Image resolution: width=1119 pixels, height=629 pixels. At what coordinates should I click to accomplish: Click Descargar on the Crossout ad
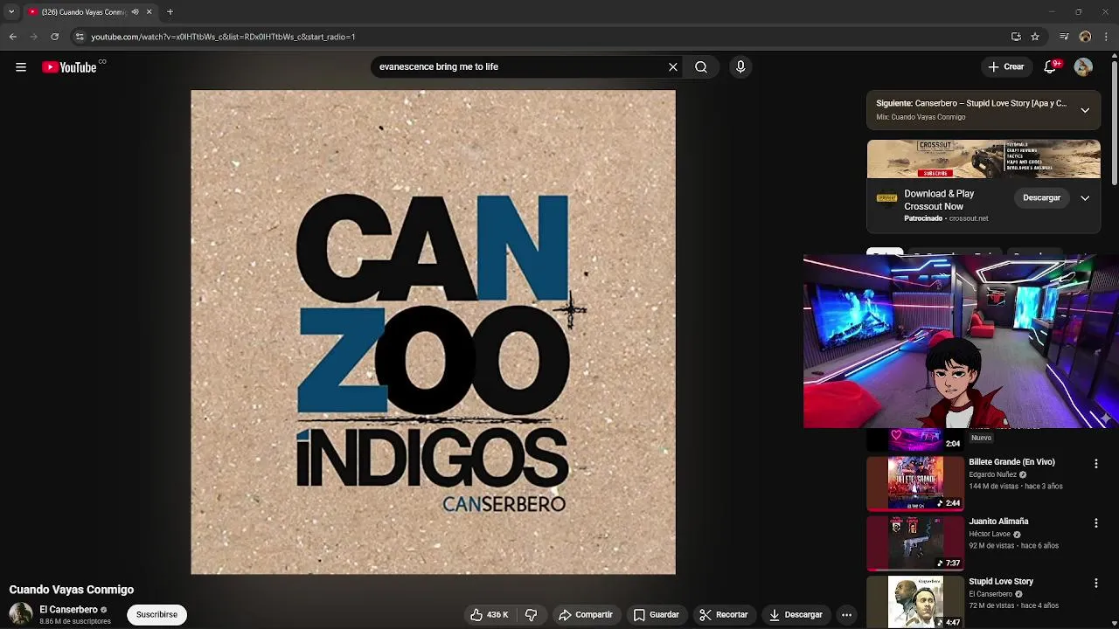[x=1042, y=198]
